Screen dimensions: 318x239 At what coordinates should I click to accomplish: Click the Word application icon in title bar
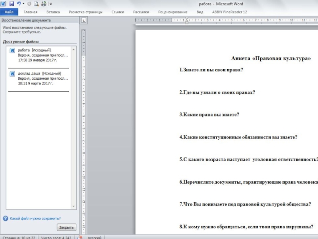click(4, 4)
